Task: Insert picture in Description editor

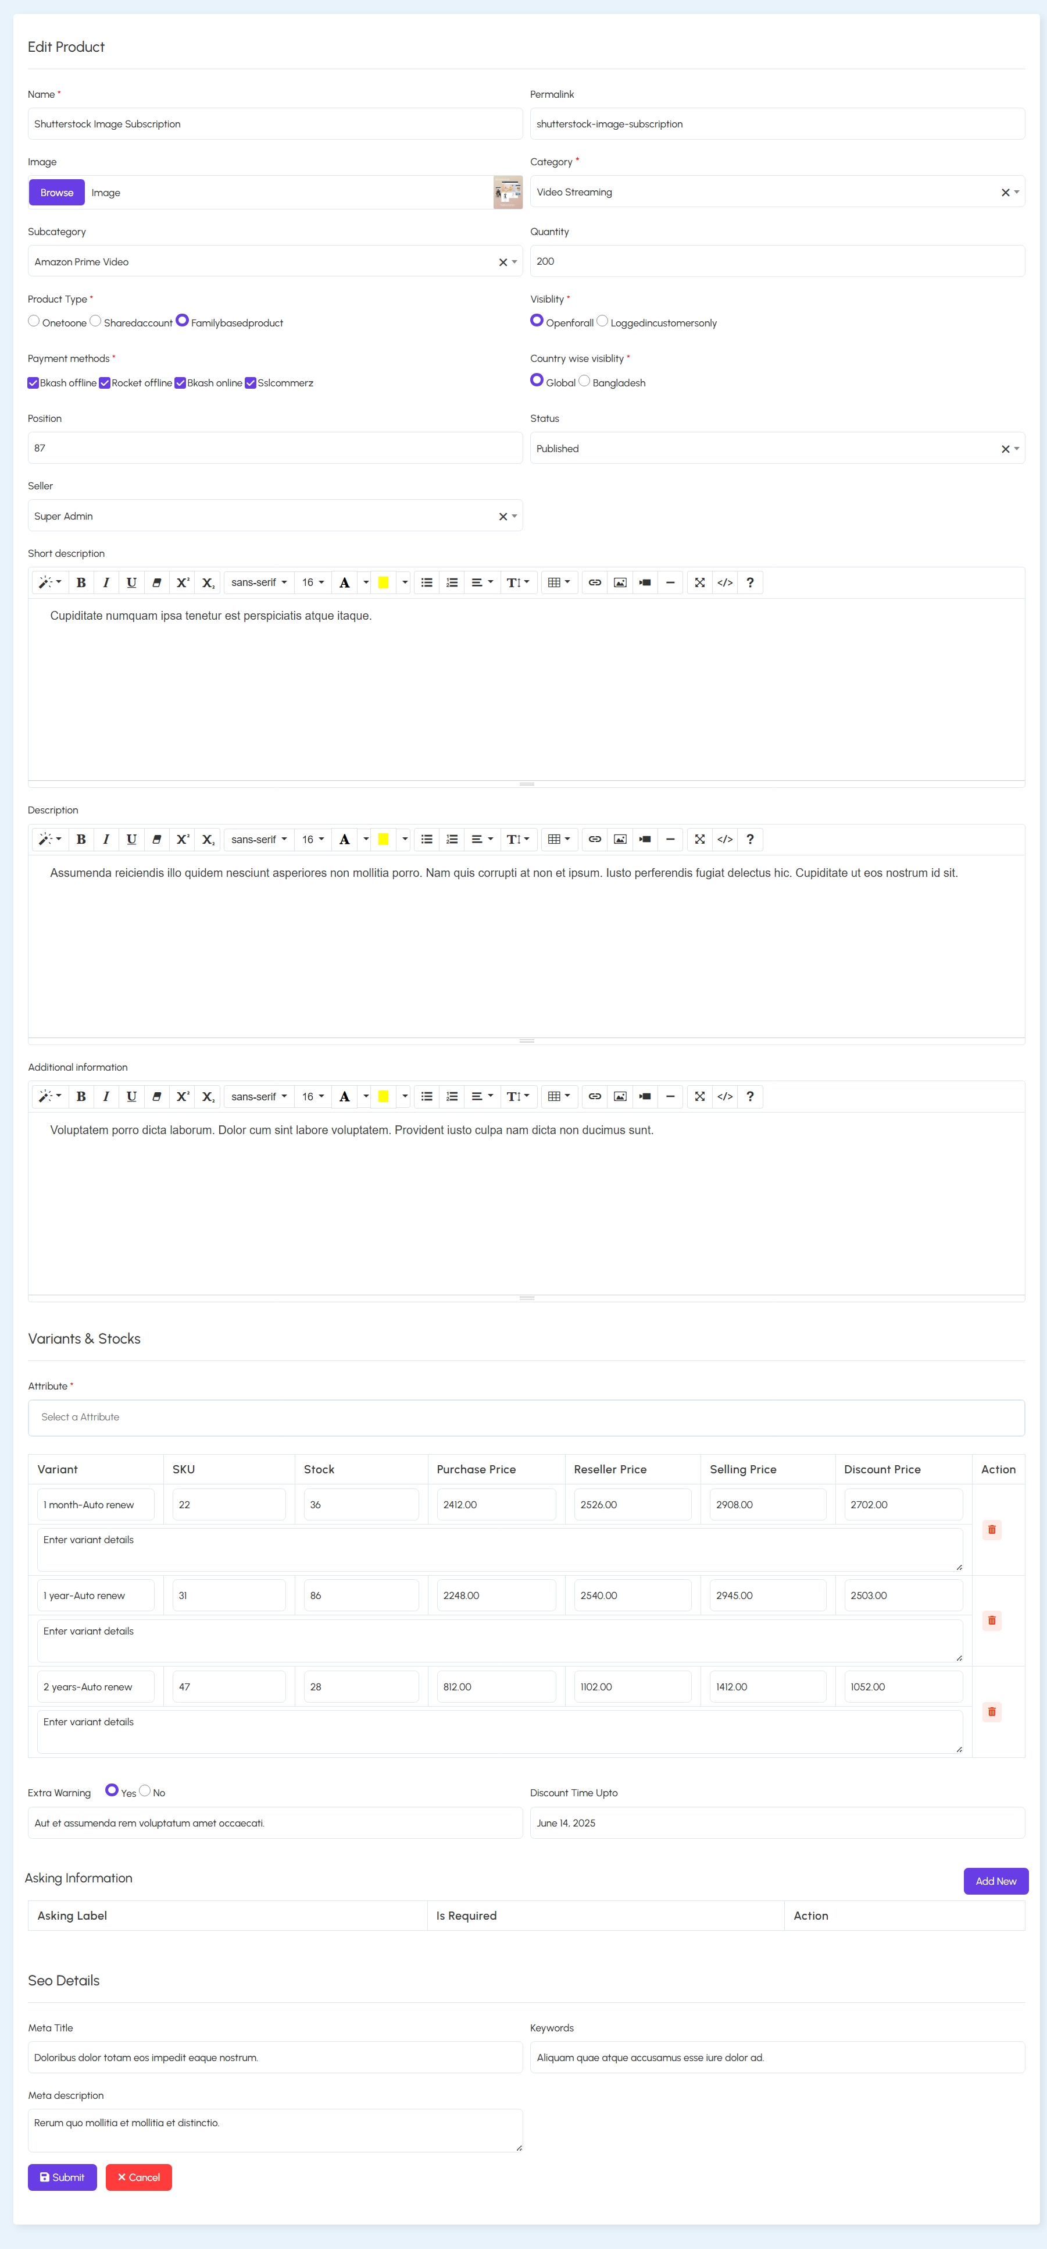Action: (x=620, y=839)
